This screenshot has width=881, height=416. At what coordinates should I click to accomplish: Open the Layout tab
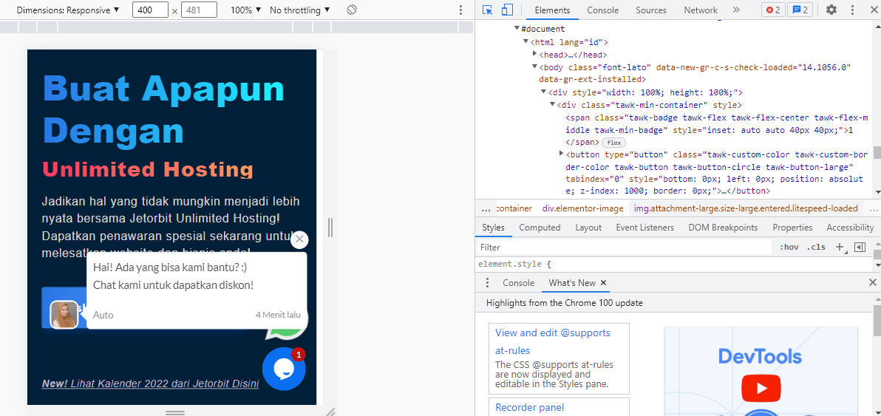[588, 228]
